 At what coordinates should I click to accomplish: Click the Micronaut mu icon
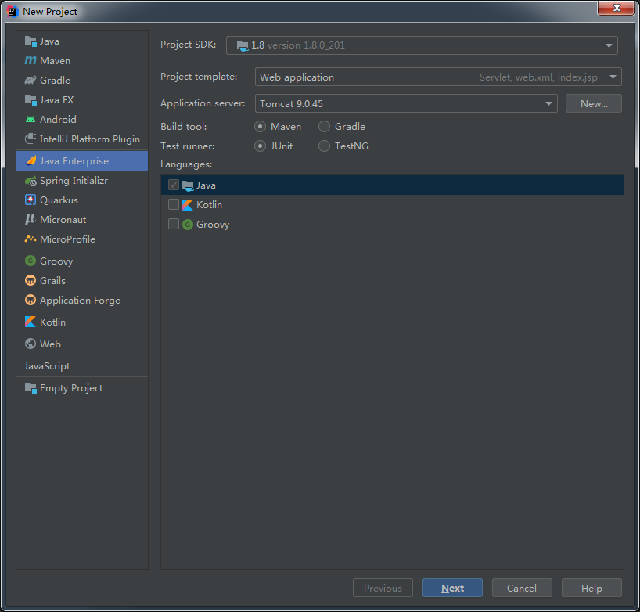(31, 220)
